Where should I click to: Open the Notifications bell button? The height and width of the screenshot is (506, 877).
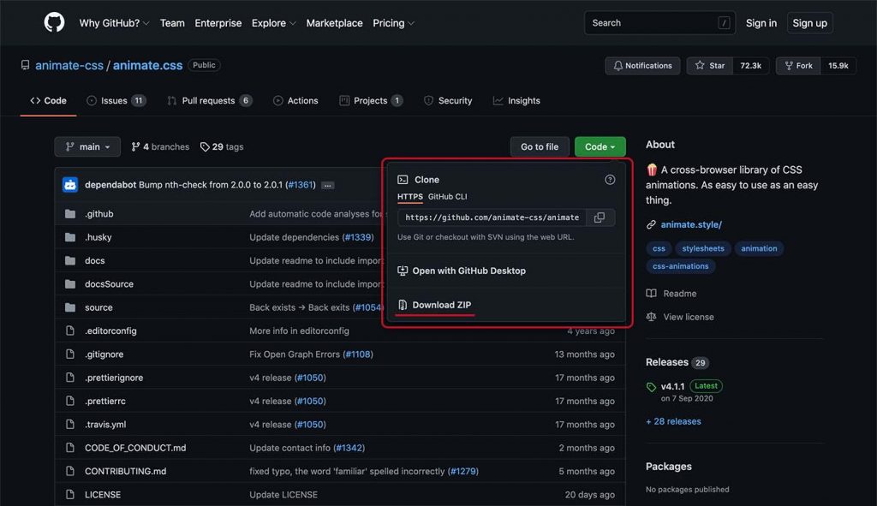coord(642,66)
